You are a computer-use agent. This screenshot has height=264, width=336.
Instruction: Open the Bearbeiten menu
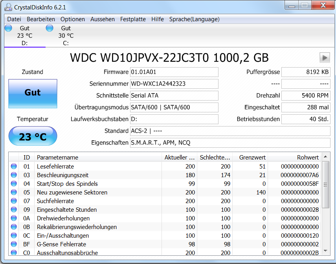[41, 19]
